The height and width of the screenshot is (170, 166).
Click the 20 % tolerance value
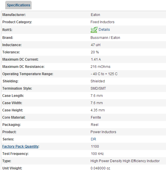tap(95, 52)
